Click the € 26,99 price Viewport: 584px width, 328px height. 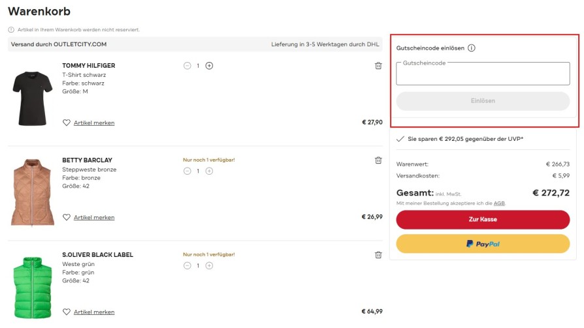click(372, 216)
